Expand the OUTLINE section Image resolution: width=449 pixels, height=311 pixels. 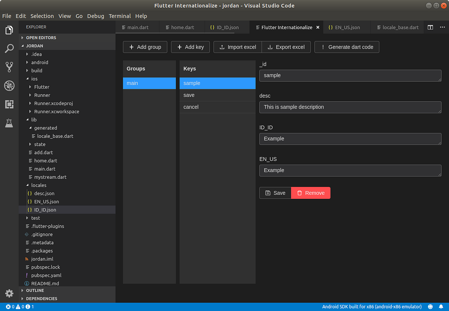(35, 290)
